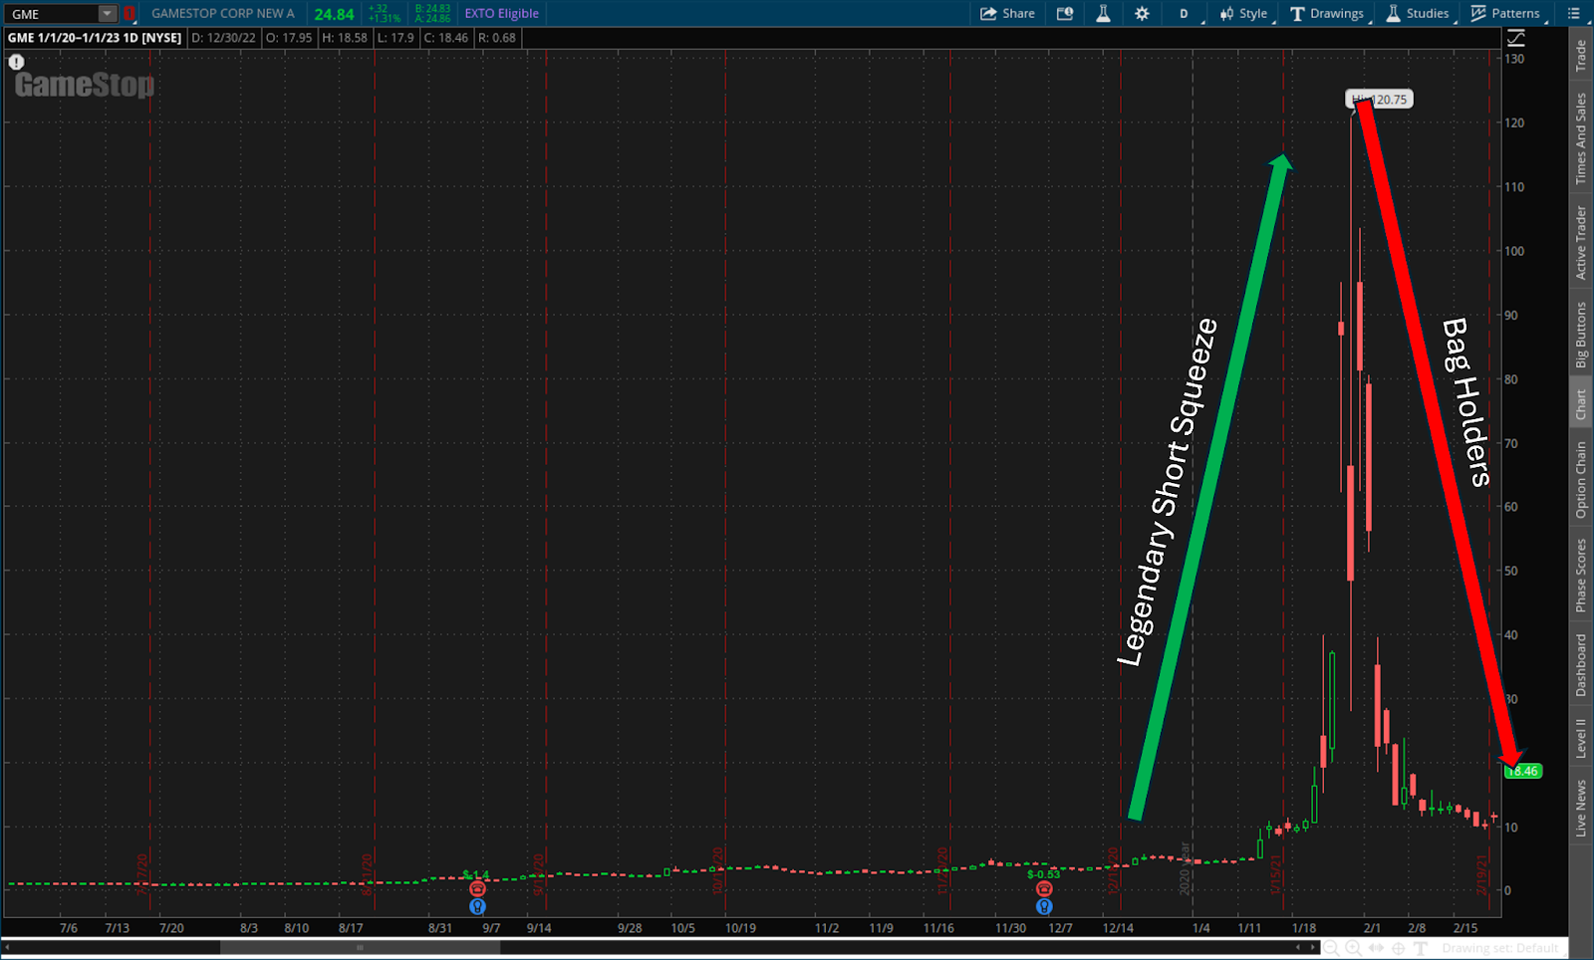Expand the Style dropdown menu
1594x960 pixels.
[x=1244, y=14]
